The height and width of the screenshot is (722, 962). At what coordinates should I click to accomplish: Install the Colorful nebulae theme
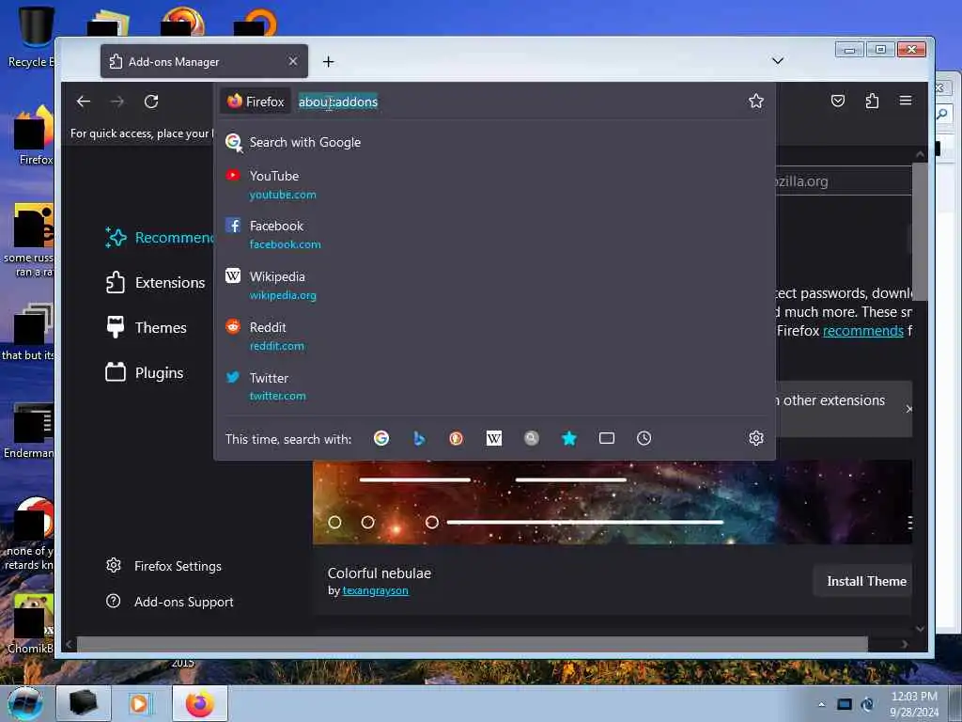tap(863, 581)
